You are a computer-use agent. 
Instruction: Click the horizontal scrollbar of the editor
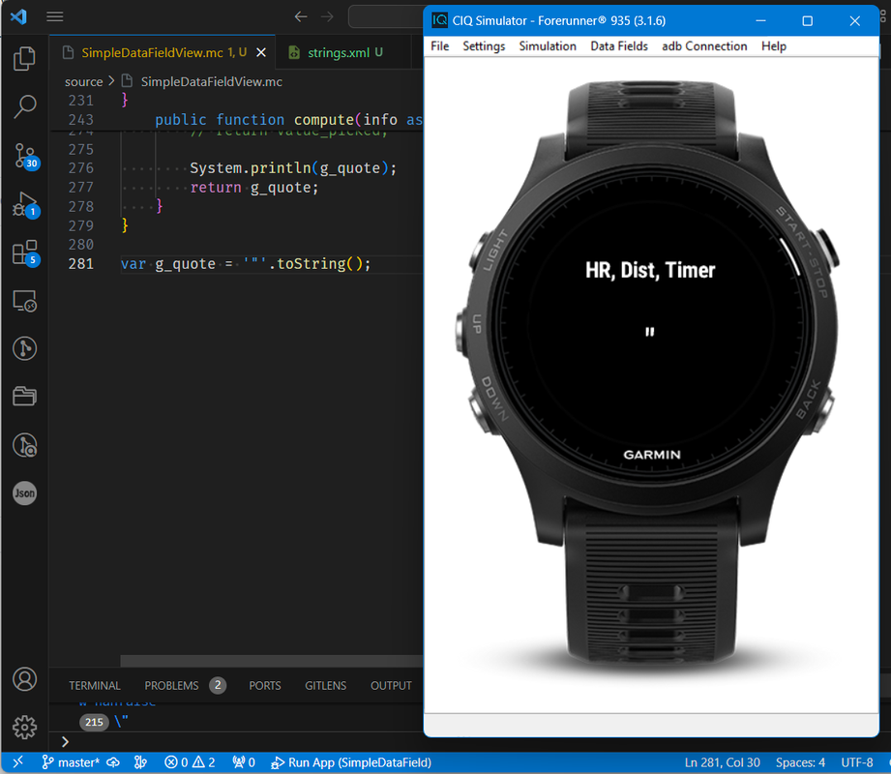(x=272, y=661)
